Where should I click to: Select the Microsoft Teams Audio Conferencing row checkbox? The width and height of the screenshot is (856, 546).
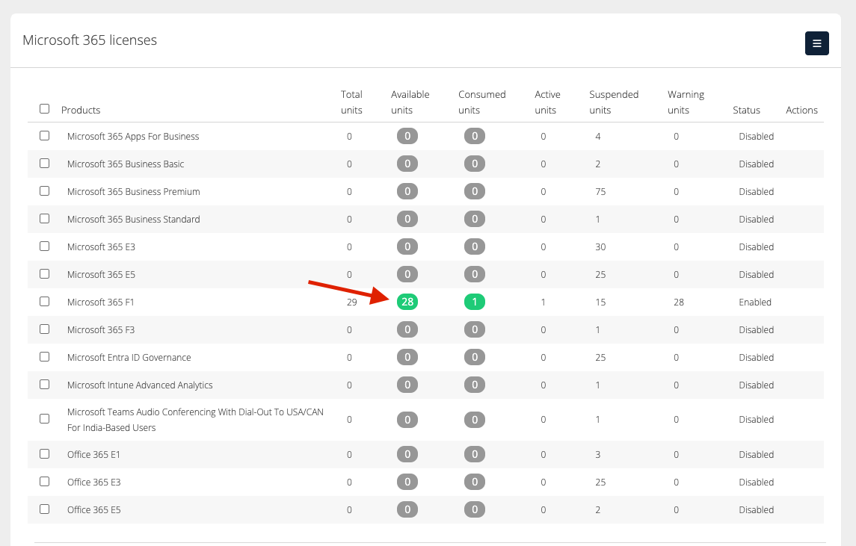coord(44,419)
